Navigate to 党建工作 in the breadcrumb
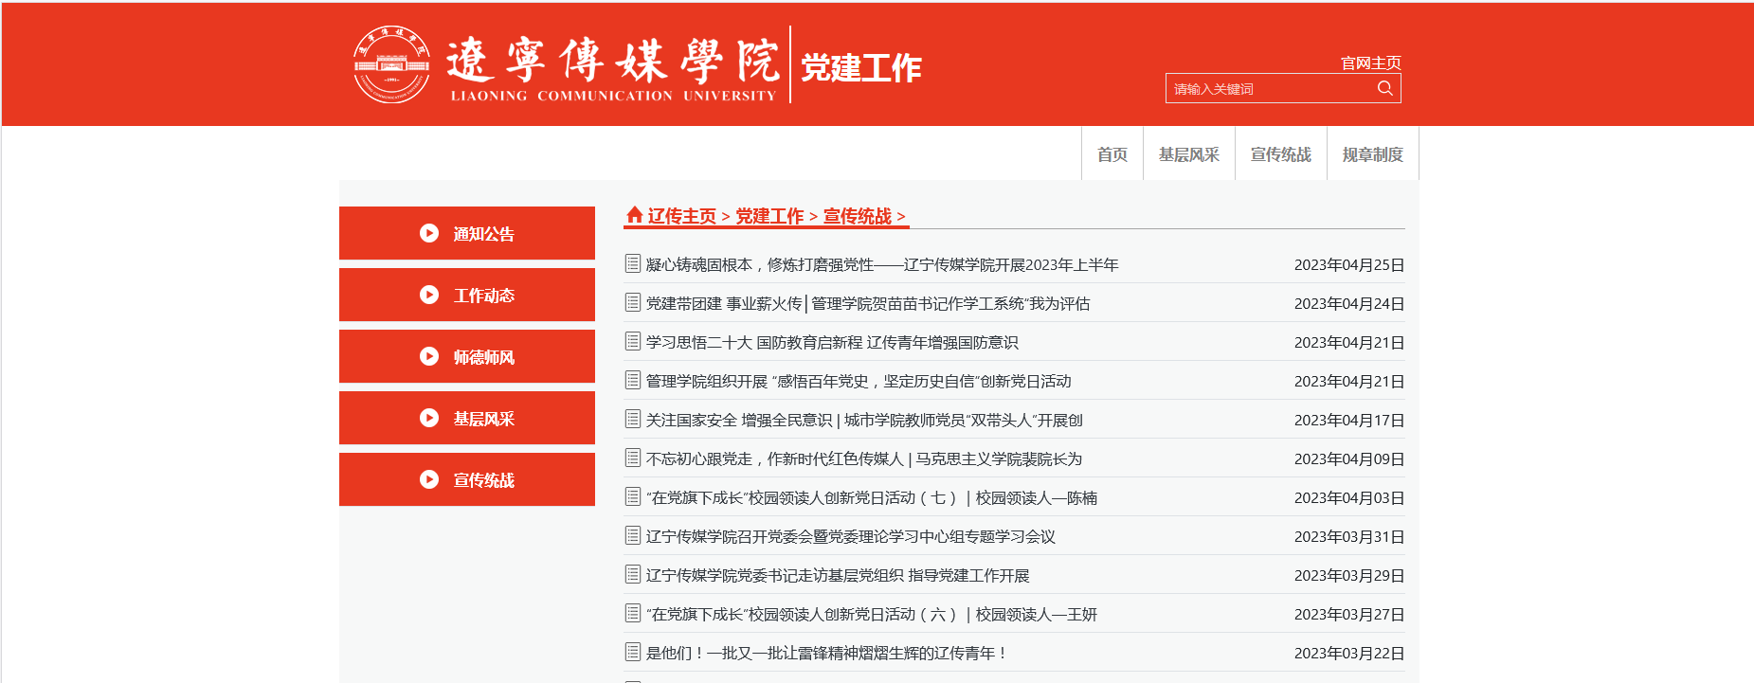Image resolution: width=1754 pixels, height=683 pixels. 769,216
